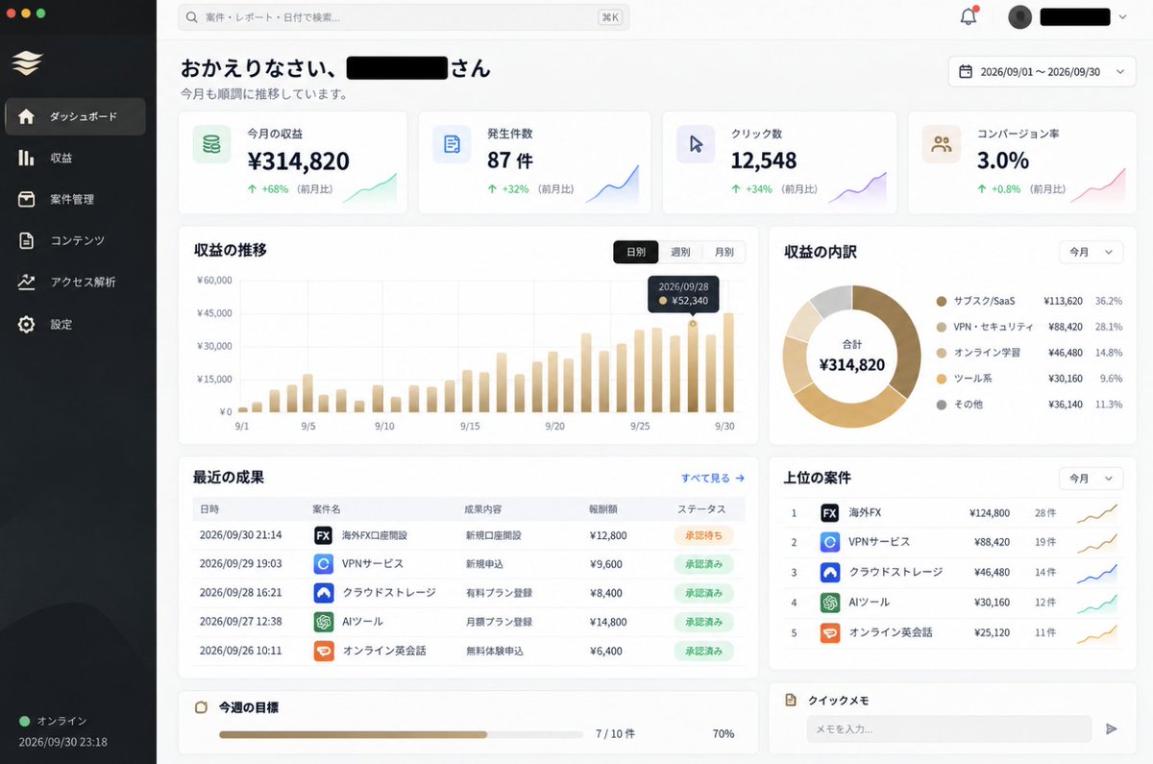Viewport: 1153px width, 764px height.
Task: Click the document icon in 発生件数
Action: pos(452,144)
